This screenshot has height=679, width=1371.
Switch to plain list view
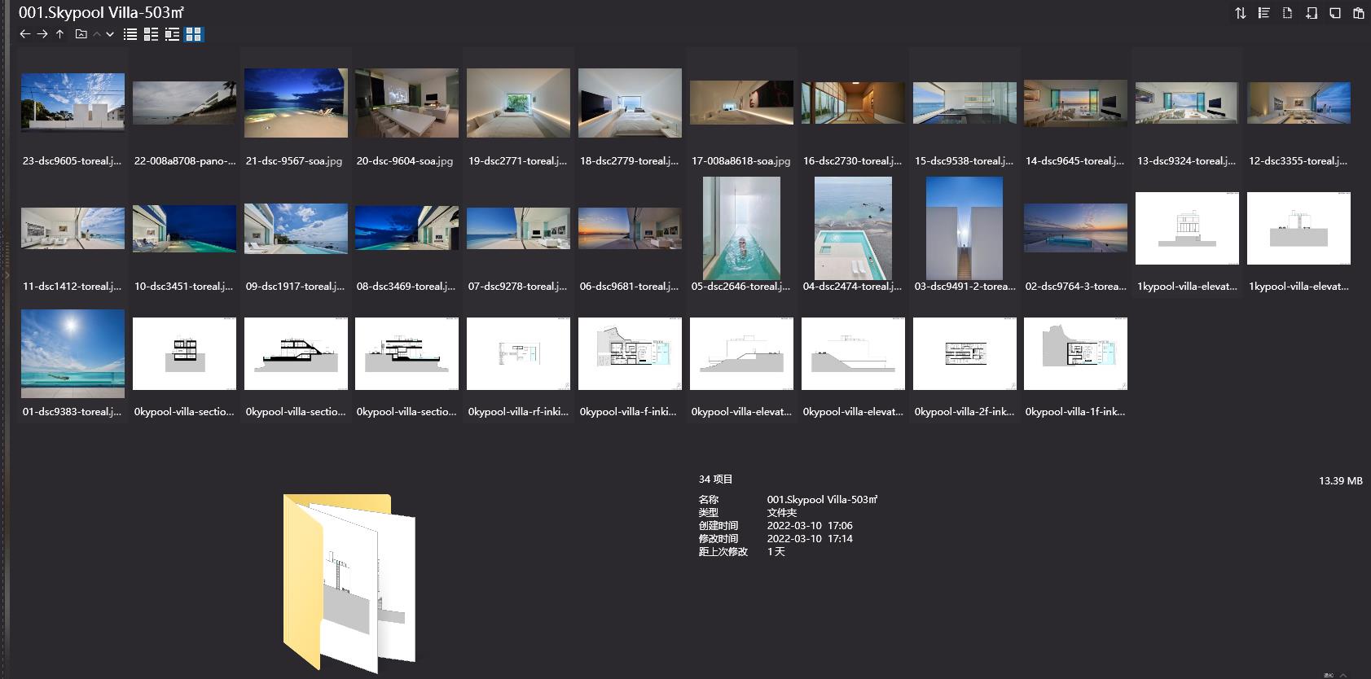pos(130,34)
